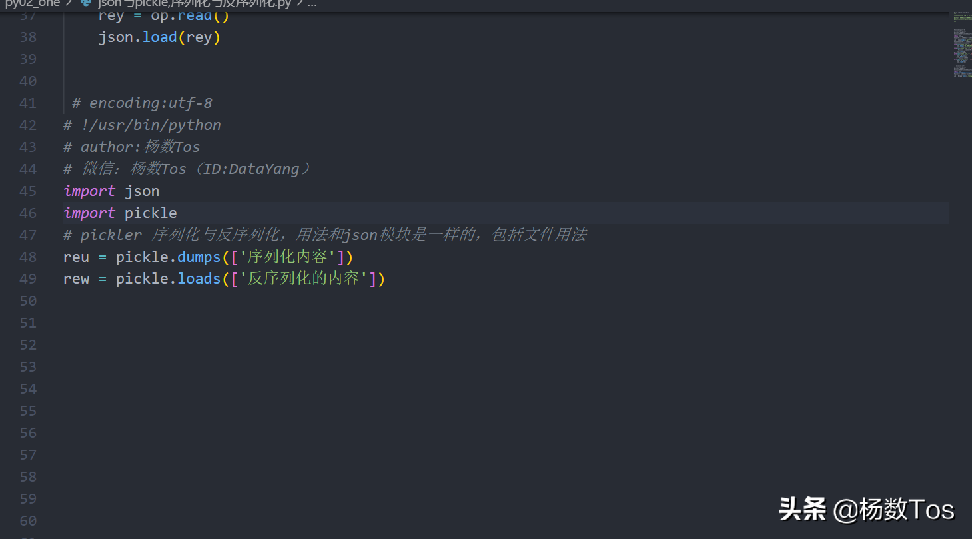Click the 'json.load(rey)' code
The height and width of the screenshot is (539, 972).
pyautogui.click(x=159, y=37)
